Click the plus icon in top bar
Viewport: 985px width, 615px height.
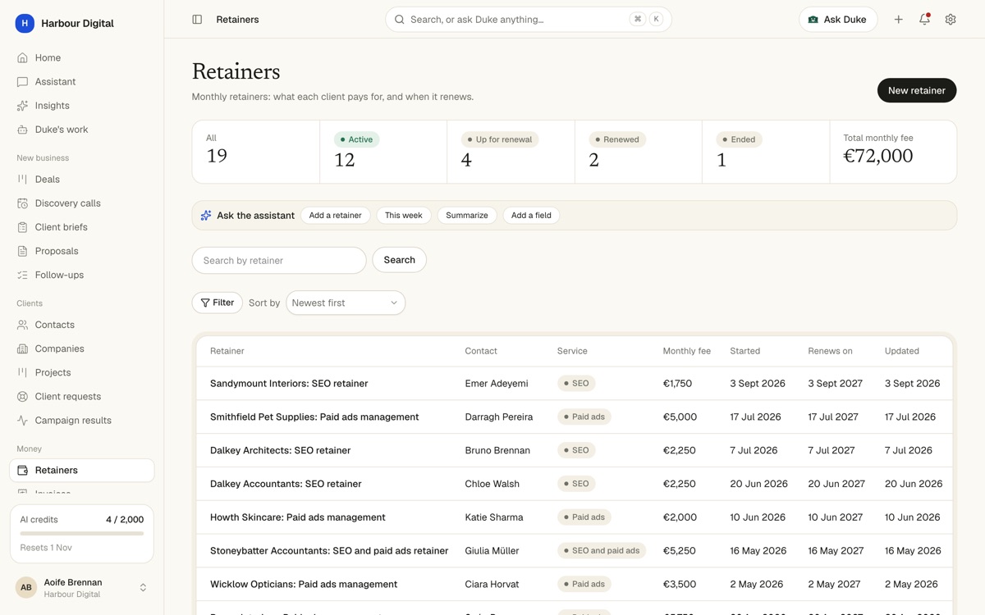(x=898, y=20)
